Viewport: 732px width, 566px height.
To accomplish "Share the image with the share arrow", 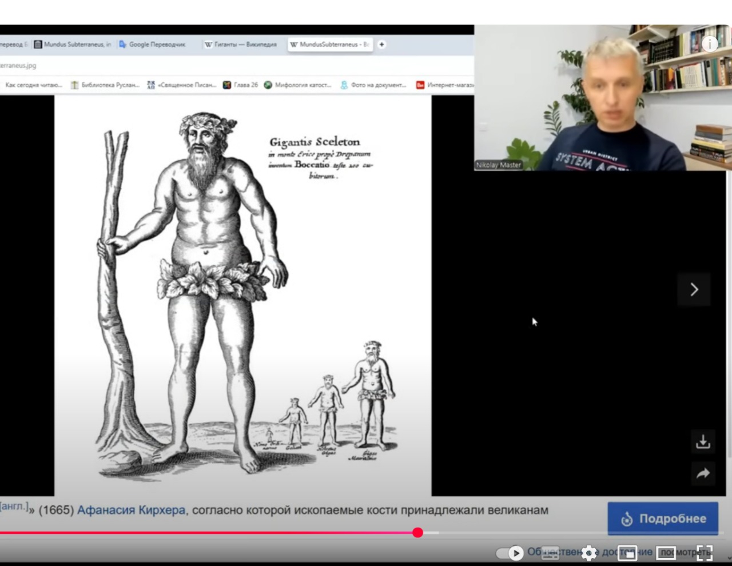I will tap(703, 473).
